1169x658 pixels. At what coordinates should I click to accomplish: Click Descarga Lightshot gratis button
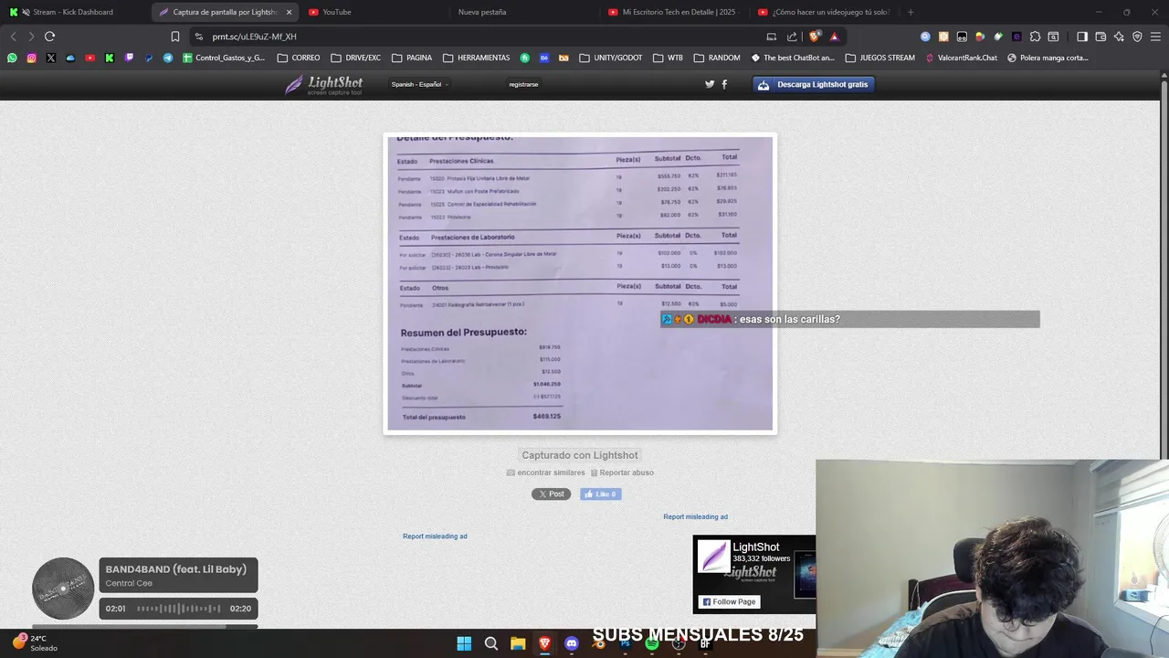pyautogui.click(x=814, y=84)
